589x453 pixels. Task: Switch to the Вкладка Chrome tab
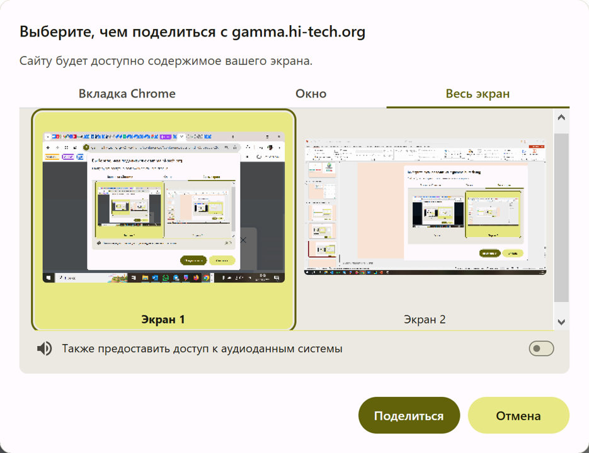click(x=127, y=94)
